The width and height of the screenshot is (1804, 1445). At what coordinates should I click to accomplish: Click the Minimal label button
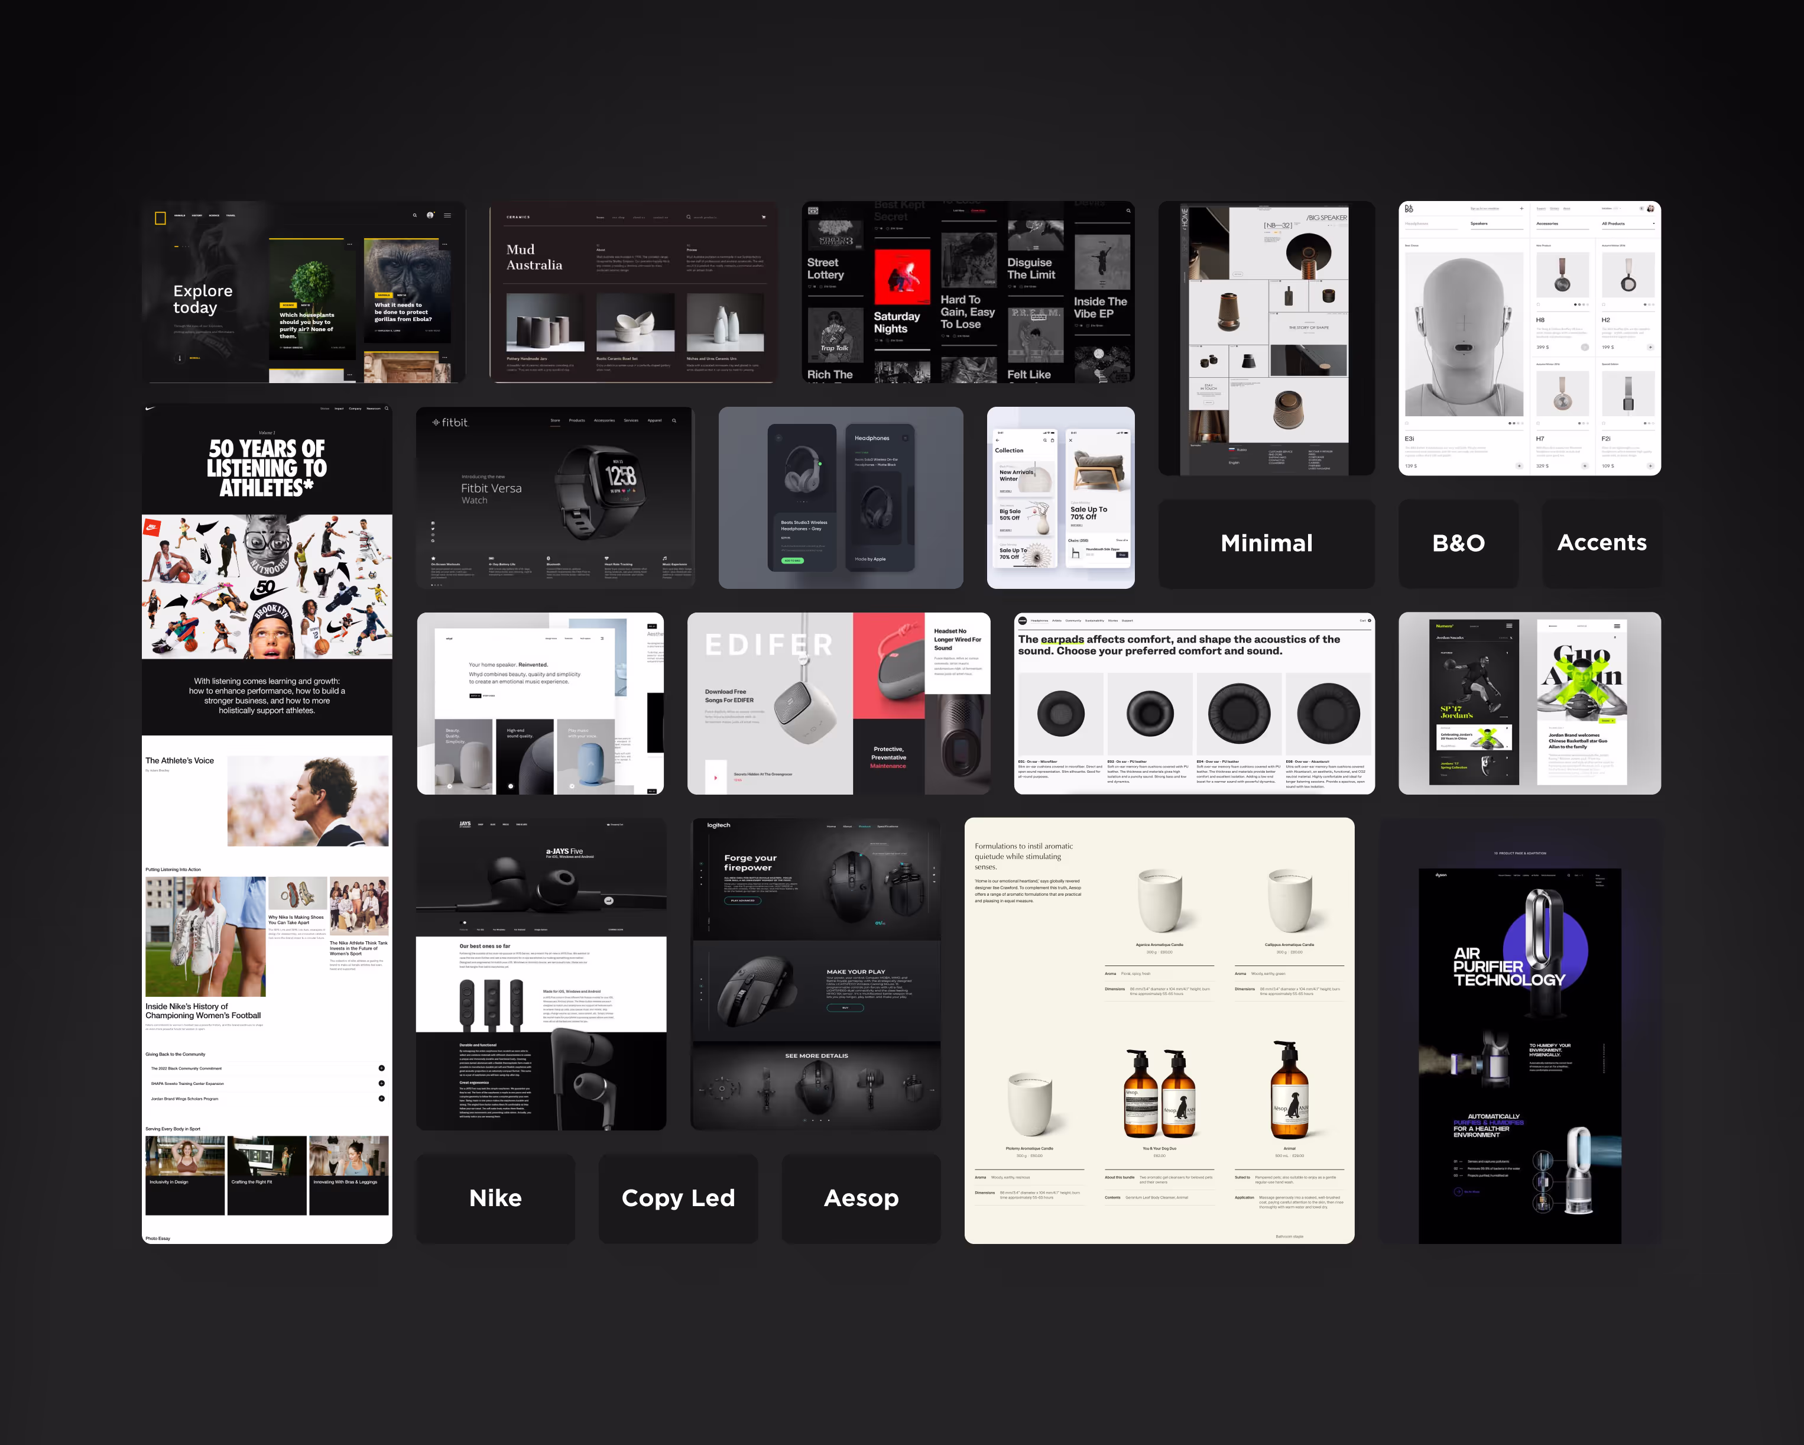(x=1266, y=543)
